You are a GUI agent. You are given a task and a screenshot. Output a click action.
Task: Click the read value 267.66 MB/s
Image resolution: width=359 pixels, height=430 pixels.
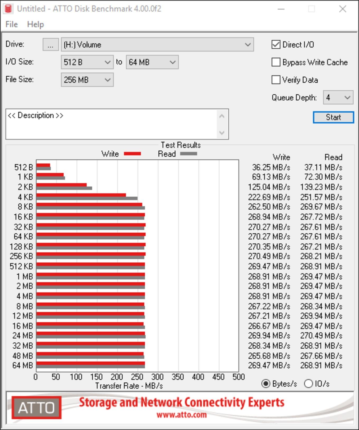tap(322, 356)
